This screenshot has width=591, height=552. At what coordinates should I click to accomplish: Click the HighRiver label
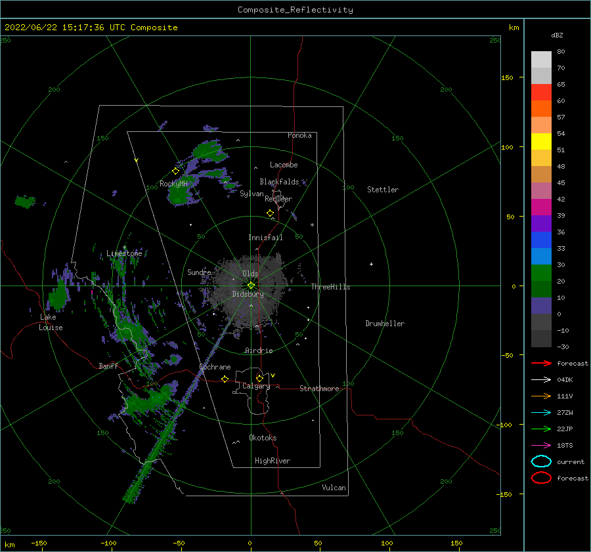273,461
